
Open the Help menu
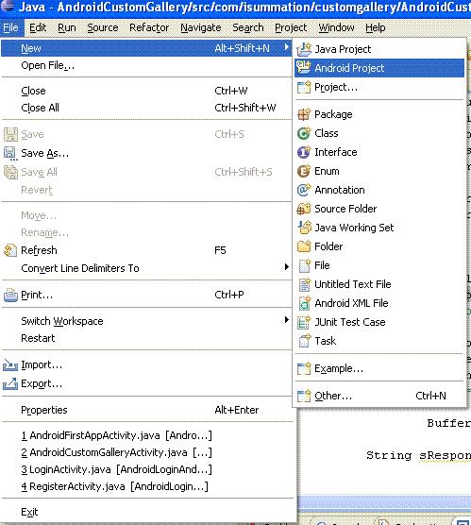pyautogui.click(x=376, y=27)
